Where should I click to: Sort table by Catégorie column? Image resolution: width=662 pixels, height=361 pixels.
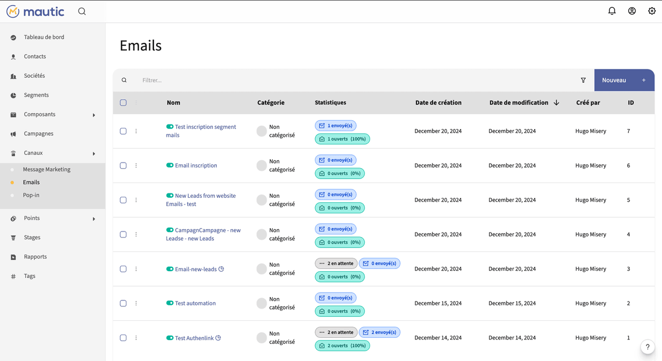[x=271, y=103]
